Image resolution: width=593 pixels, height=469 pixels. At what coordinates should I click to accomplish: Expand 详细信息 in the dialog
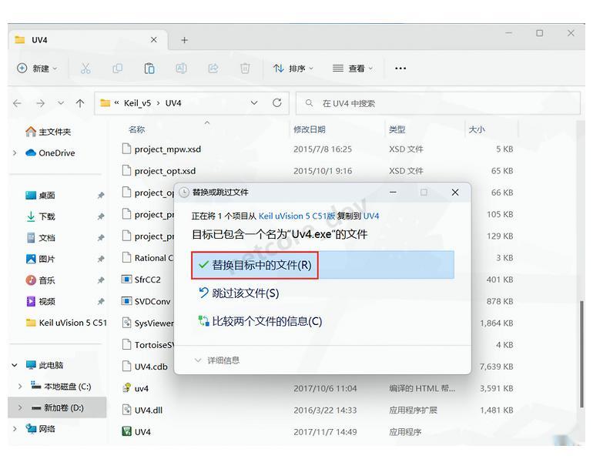pos(216,360)
